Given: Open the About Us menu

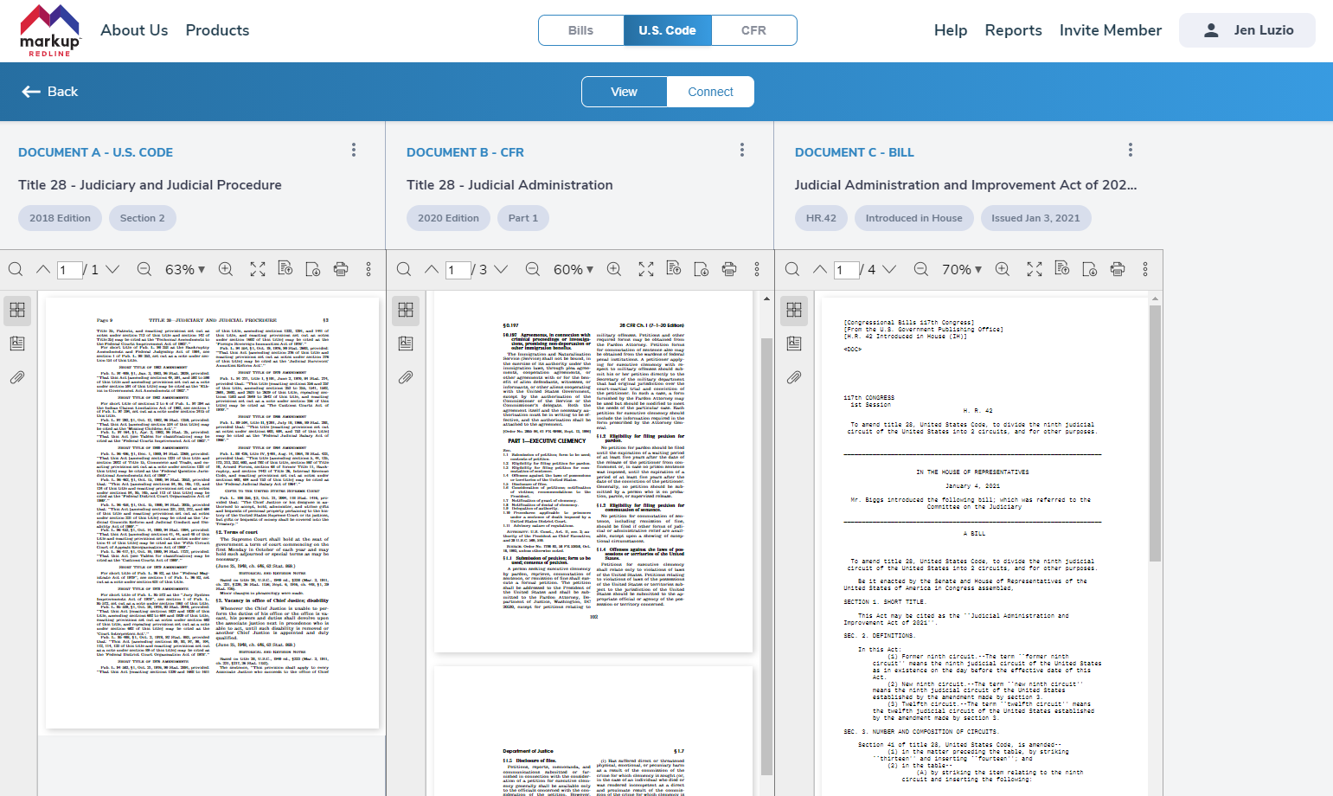Looking at the screenshot, I should tap(134, 30).
